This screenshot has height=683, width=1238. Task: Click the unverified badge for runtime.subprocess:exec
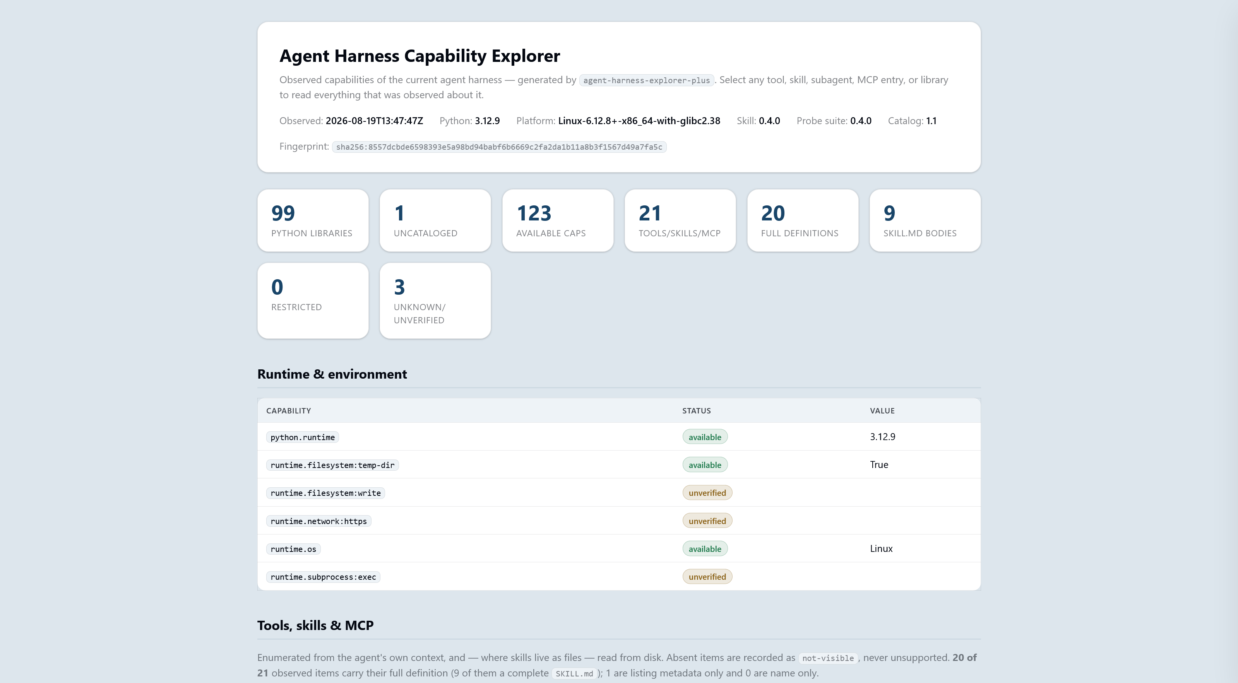click(x=707, y=577)
